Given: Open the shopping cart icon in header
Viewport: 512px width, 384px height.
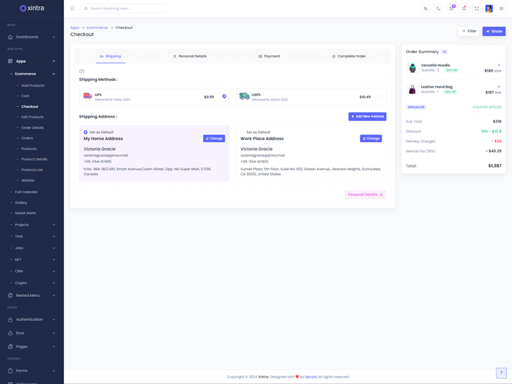Looking at the screenshot, I should coord(451,8).
